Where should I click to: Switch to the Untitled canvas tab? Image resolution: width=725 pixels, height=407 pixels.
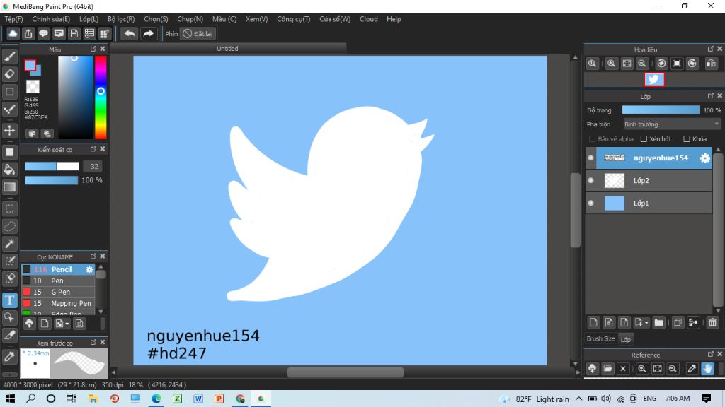pos(227,49)
